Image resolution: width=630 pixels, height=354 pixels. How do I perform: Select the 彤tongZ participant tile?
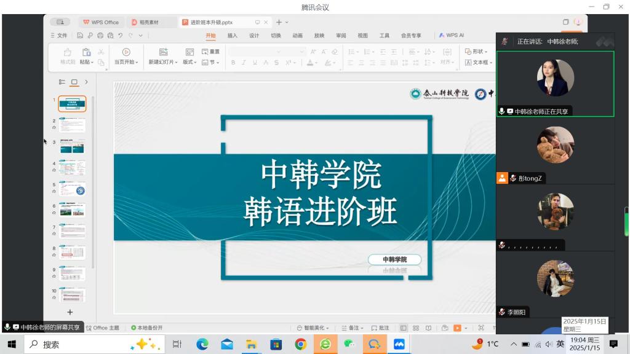tap(556, 151)
